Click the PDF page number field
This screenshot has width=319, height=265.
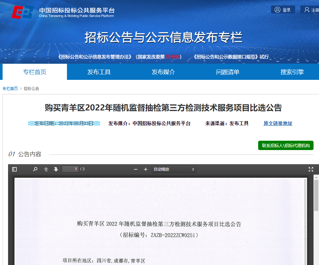click(70, 169)
